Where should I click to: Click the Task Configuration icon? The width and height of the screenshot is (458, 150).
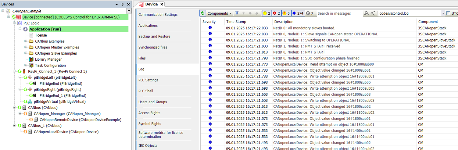tap(31, 65)
